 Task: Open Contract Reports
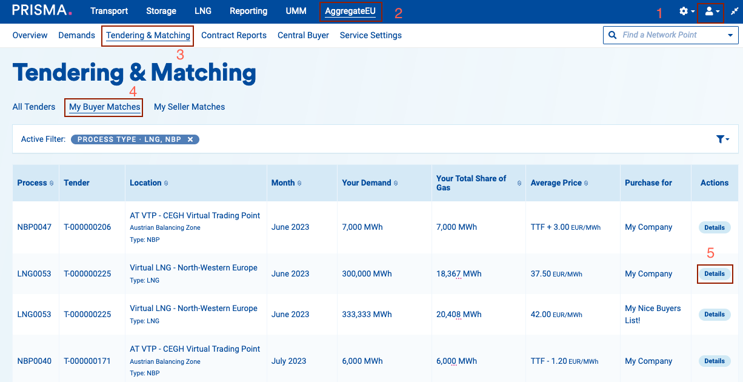pyautogui.click(x=234, y=35)
